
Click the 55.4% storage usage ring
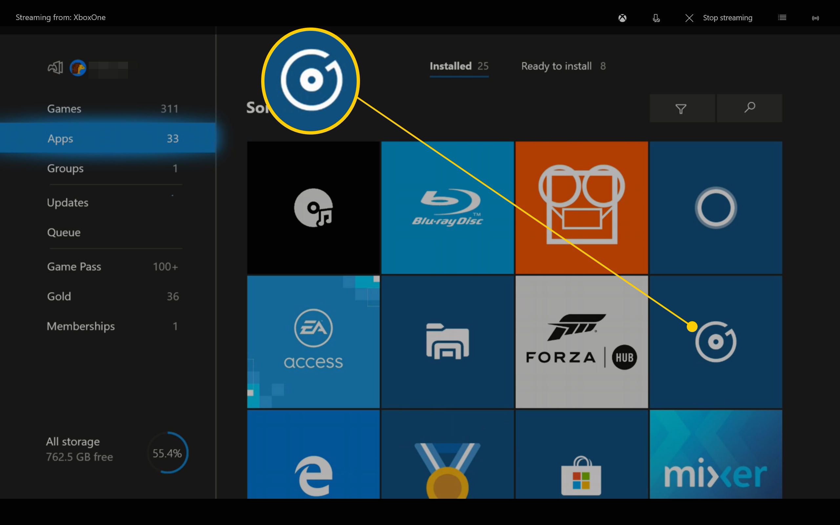(x=168, y=453)
